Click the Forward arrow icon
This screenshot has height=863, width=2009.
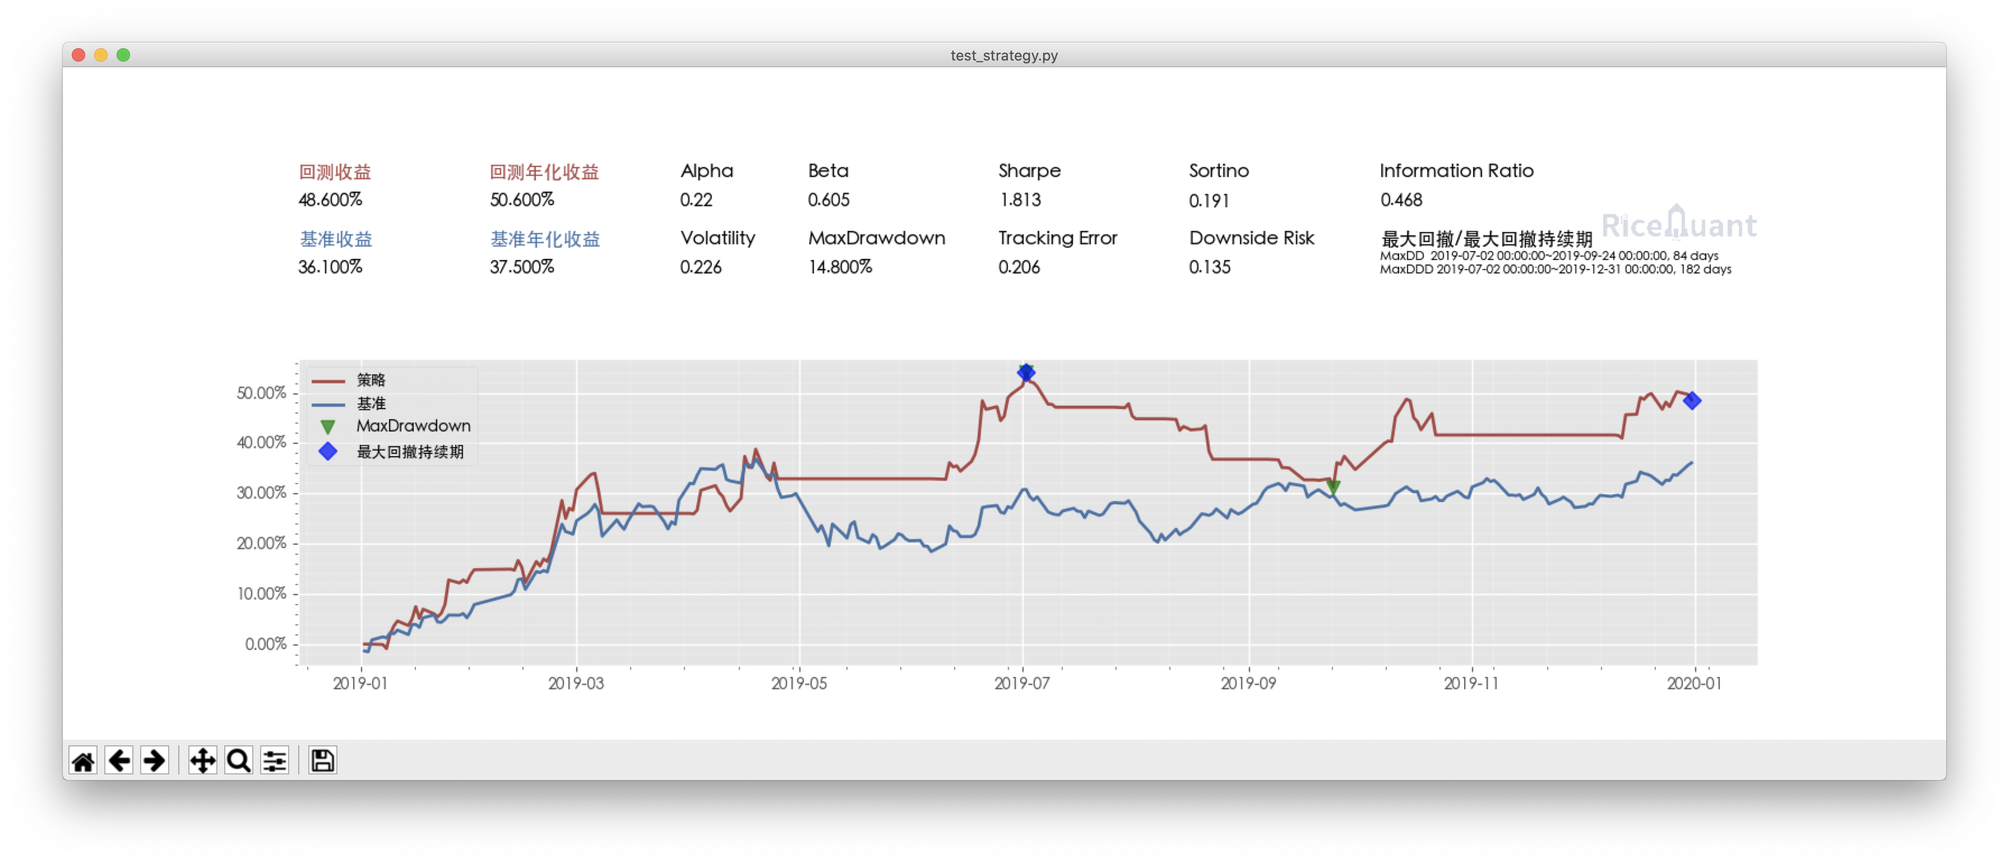point(152,760)
